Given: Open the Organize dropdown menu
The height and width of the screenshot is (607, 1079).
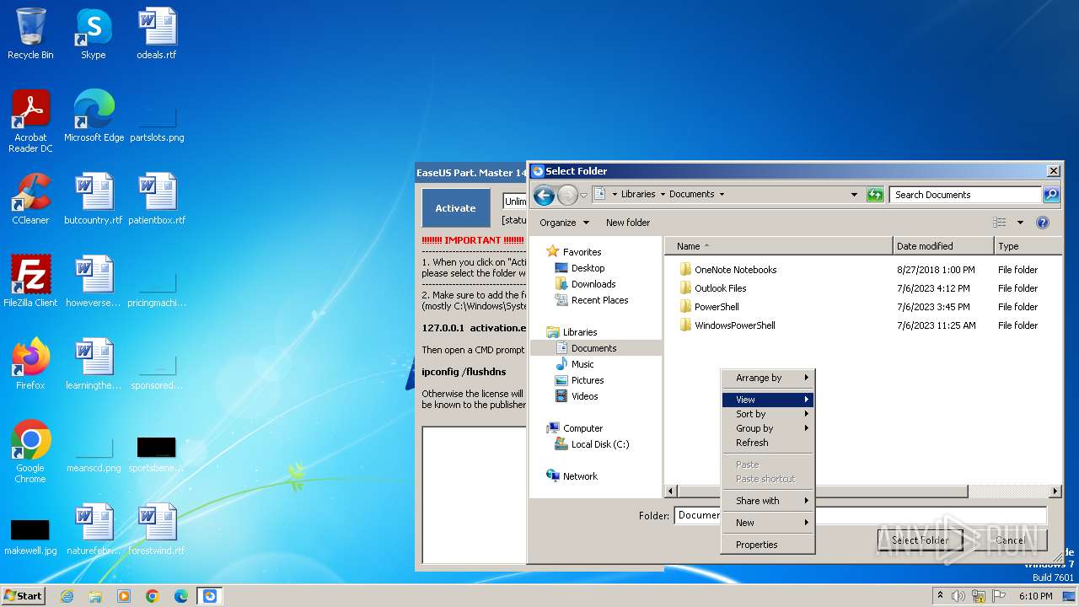Looking at the screenshot, I should pyautogui.click(x=564, y=223).
